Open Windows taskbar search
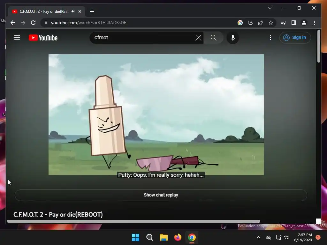The image size is (327, 245). pyautogui.click(x=149, y=237)
